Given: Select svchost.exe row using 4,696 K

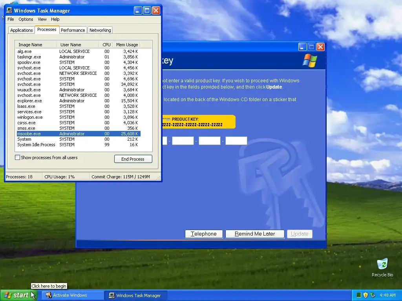Looking at the screenshot, I should (79, 79).
